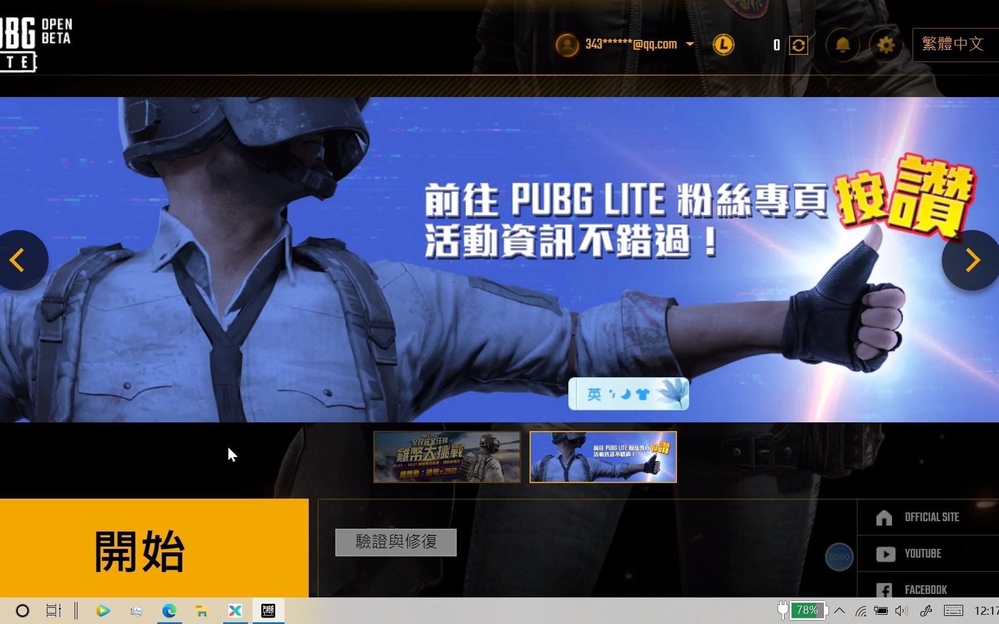The image size is (999, 624).
Task: Switch to the green X app on the taskbar
Action: 235,611
